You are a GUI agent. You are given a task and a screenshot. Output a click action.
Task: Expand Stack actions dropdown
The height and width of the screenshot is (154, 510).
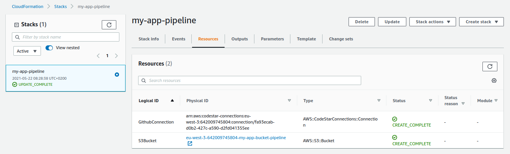[432, 22]
